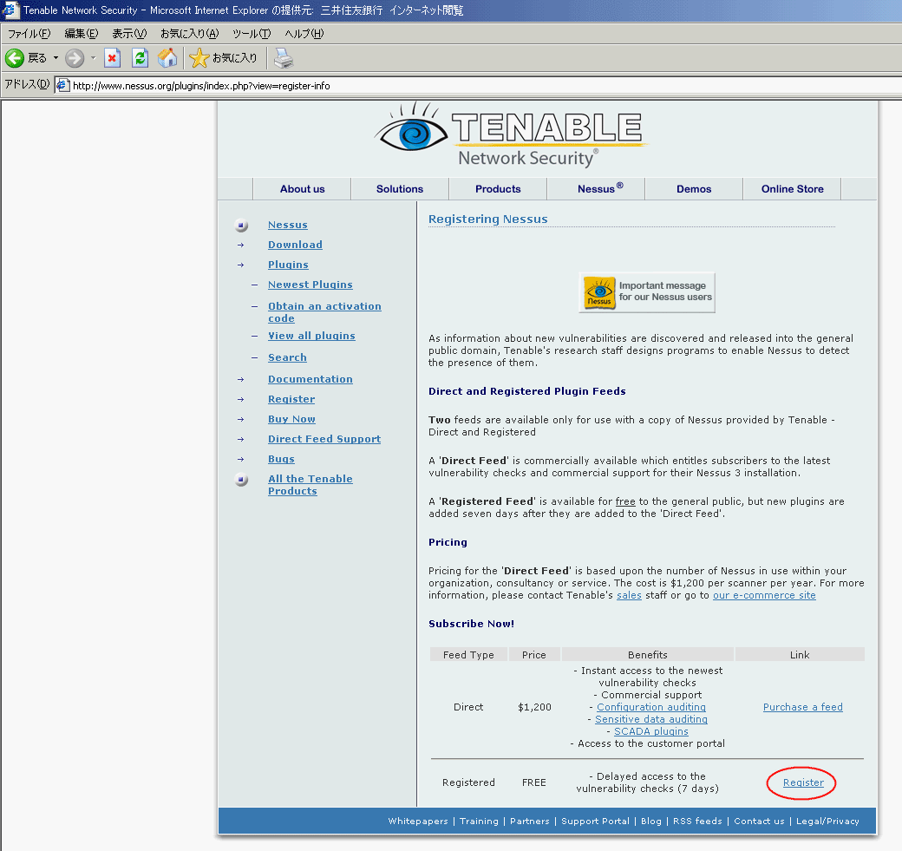Open Nessus link in sidebar
Image resolution: width=902 pixels, height=851 pixels.
click(x=288, y=225)
